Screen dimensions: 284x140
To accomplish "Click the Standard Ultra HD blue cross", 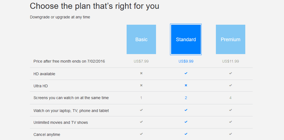I will point(186,85).
